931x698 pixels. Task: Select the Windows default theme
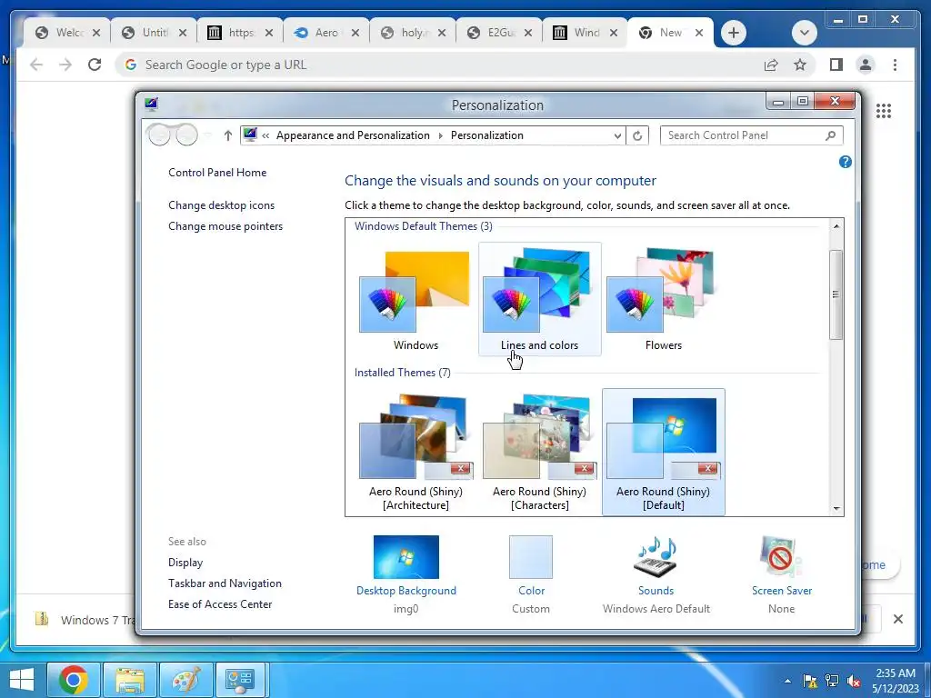click(415, 299)
